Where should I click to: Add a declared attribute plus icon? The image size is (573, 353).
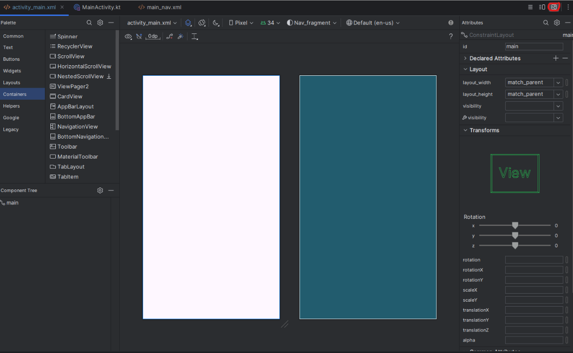point(556,58)
